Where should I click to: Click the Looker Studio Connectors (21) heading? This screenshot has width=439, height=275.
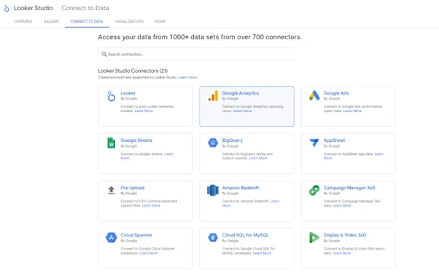click(133, 71)
